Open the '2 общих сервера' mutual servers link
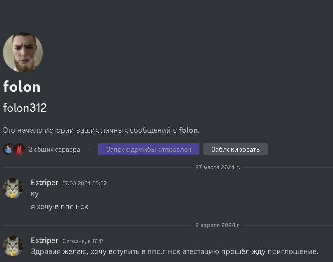The width and height of the screenshot is (333, 262). 54,149
